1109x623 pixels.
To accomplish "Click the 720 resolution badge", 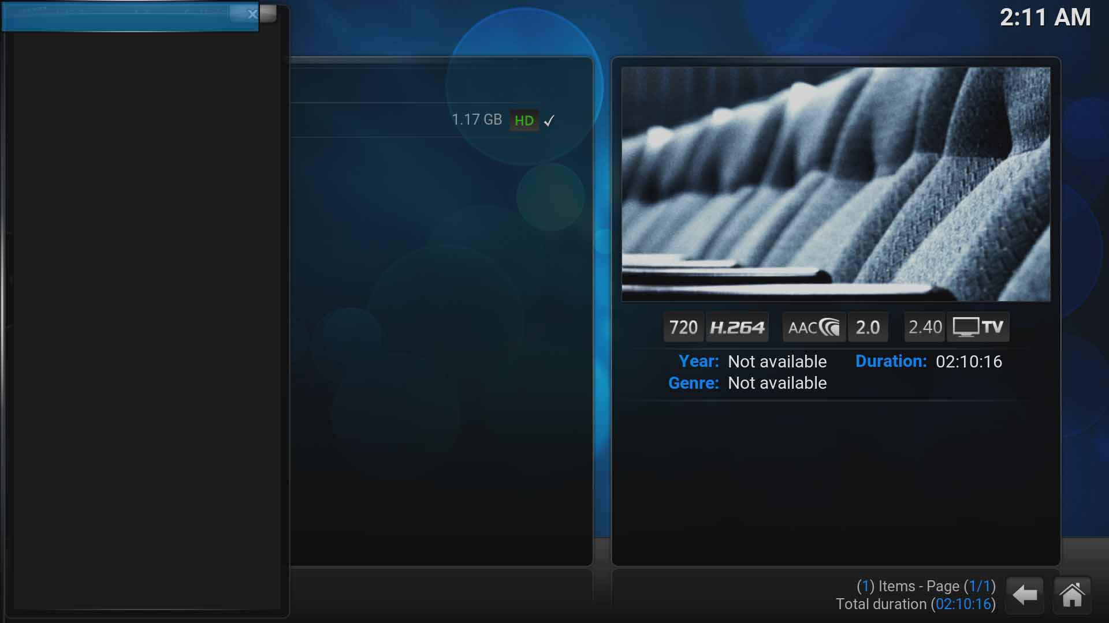I will (683, 328).
